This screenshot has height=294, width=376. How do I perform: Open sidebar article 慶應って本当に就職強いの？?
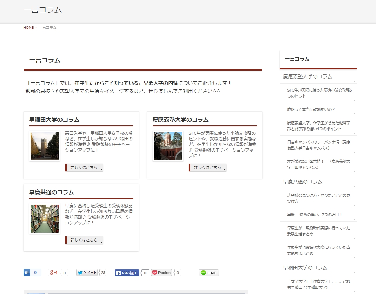coord(318,109)
